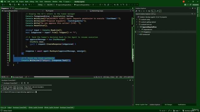Toggle preview selected items in Solution Explorer

click(x=160, y=11)
